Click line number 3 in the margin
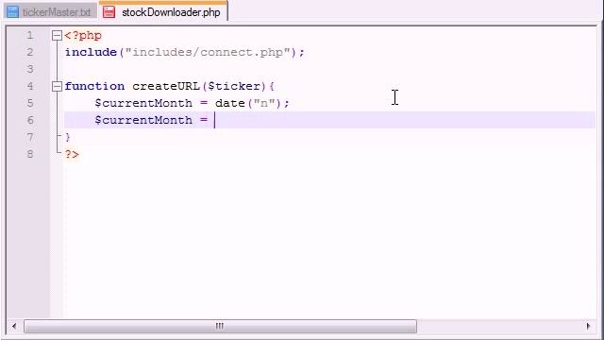This screenshot has width=604, height=340. click(29, 69)
